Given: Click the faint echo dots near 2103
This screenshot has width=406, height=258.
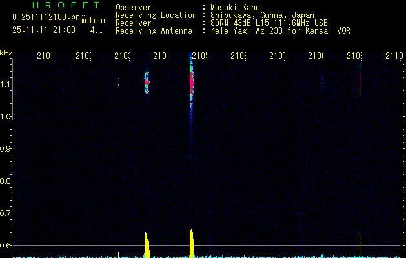Looking at the screenshot, I should (x=118, y=82).
